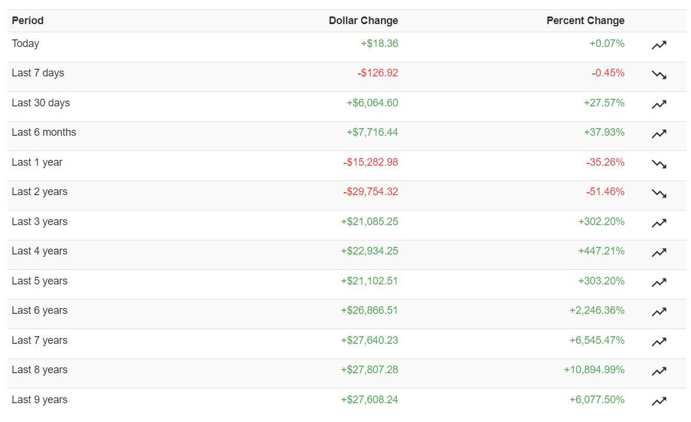This screenshot has height=422, width=691.
Task: Click the Dollar Change column header
Action: point(363,21)
